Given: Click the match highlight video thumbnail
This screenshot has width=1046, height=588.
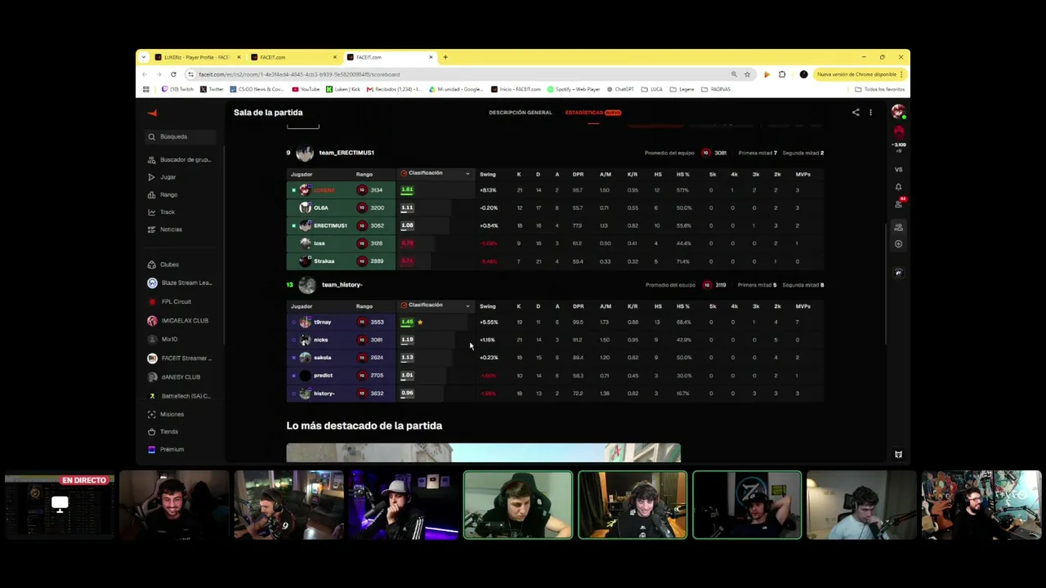Looking at the screenshot, I should tap(483, 453).
